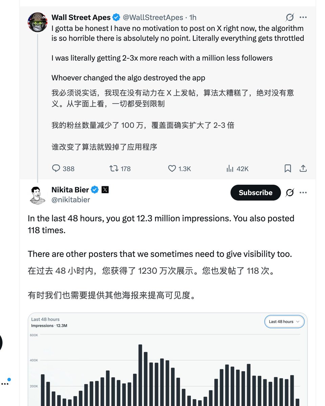This screenshot has height=406, width=325.
Task: Share the Wall Street Apes post
Action: click(x=303, y=168)
